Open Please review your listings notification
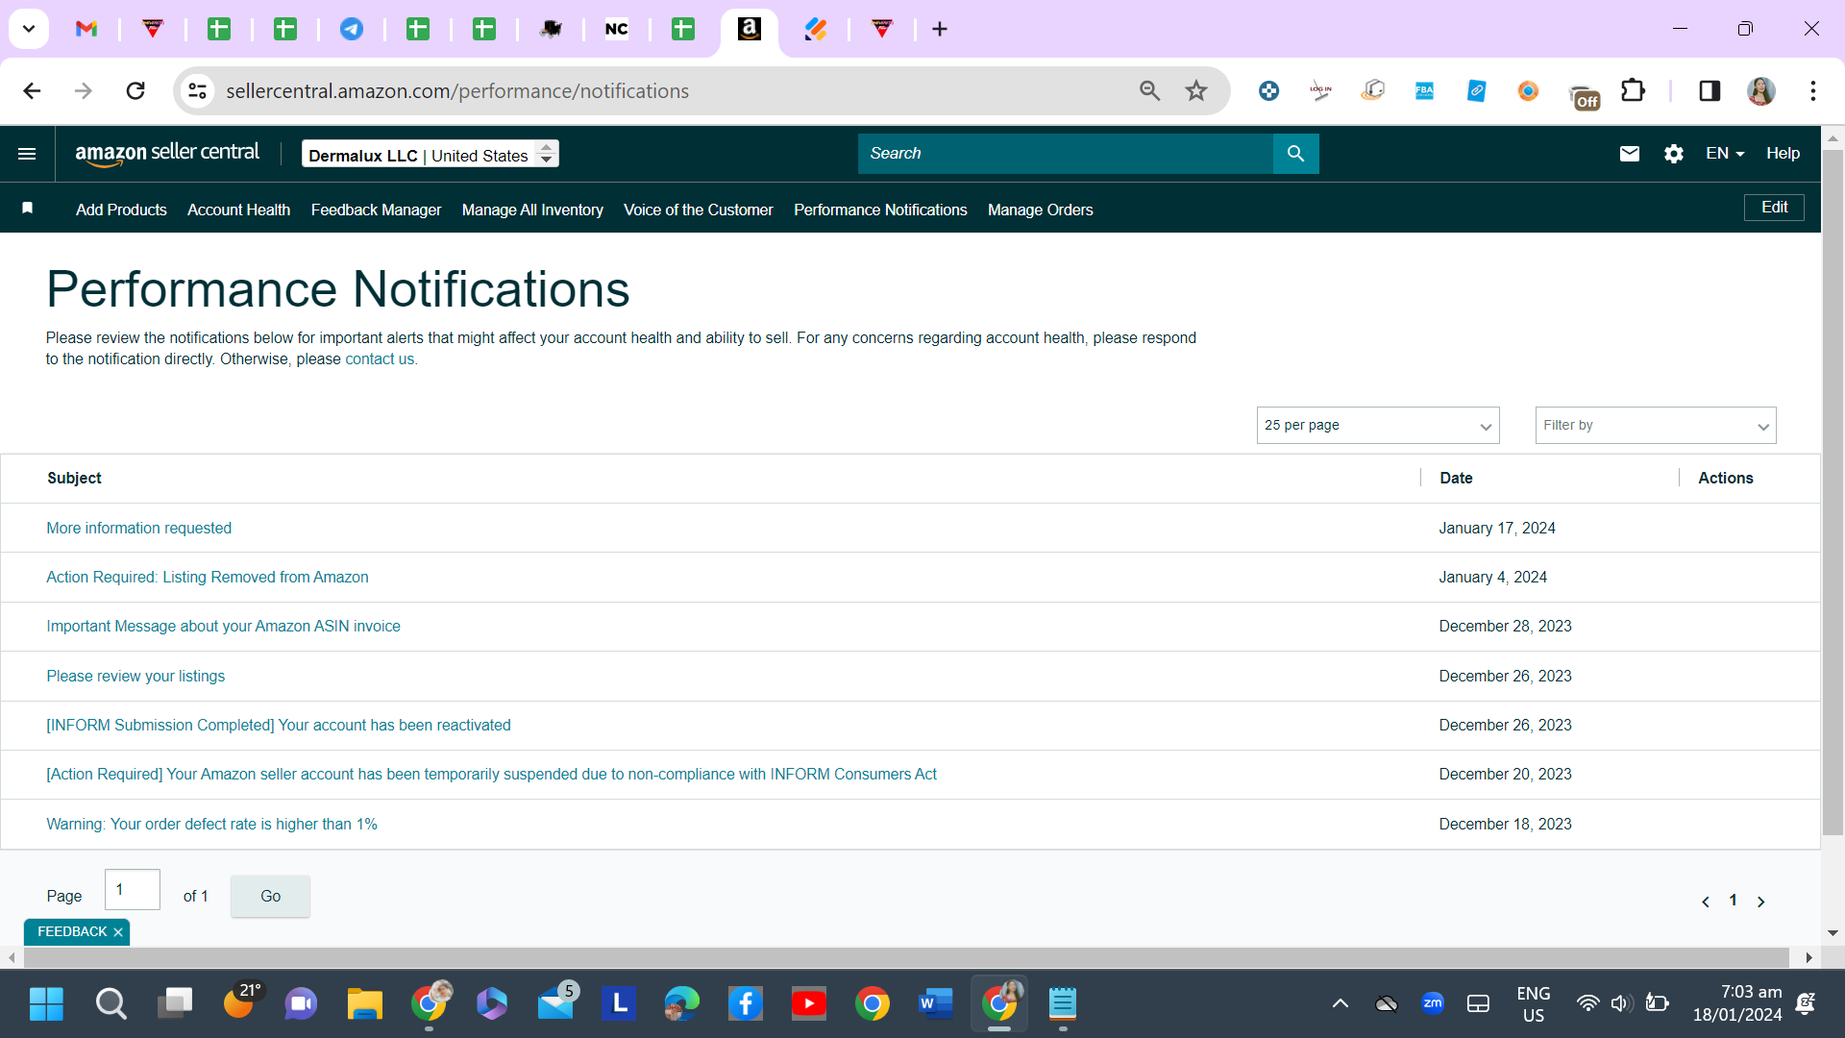1845x1038 pixels. pos(135,677)
